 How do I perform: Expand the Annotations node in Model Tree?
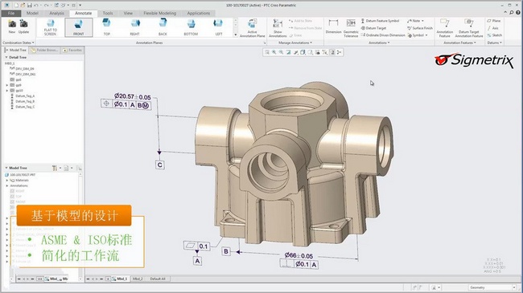[7, 185]
